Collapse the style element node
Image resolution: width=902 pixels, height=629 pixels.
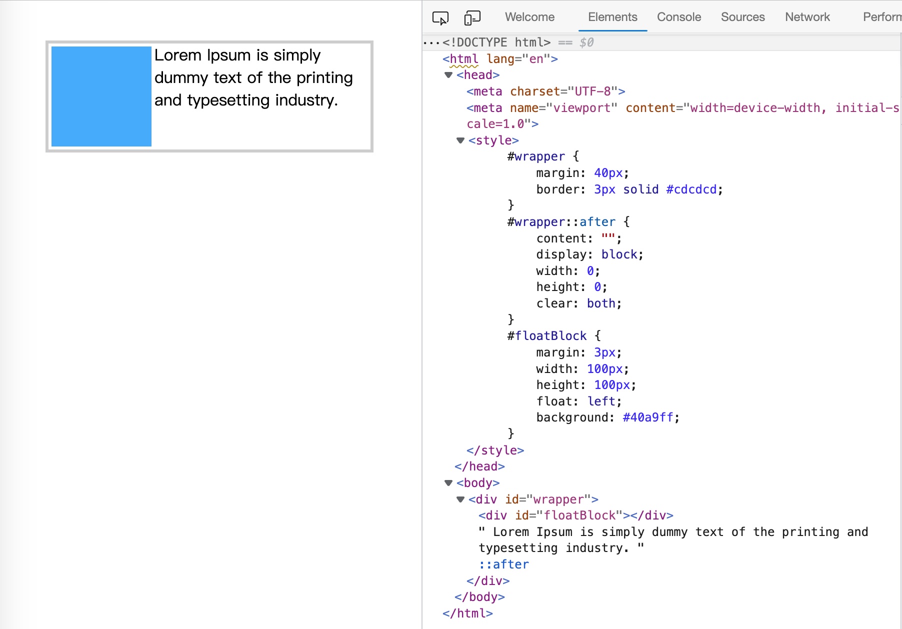point(460,140)
